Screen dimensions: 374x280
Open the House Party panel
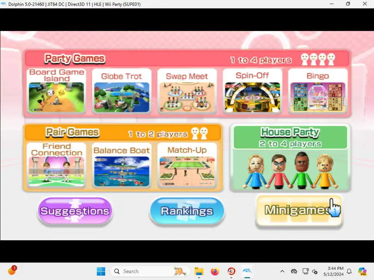pyautogui.click(x=290, y=157)
